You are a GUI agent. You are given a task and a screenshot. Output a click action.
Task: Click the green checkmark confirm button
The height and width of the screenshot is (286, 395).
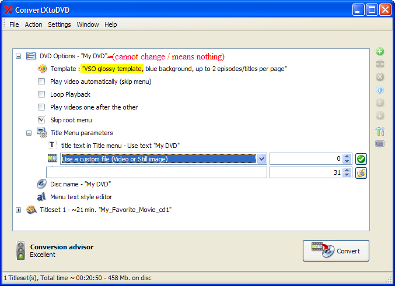coord(361,159)
